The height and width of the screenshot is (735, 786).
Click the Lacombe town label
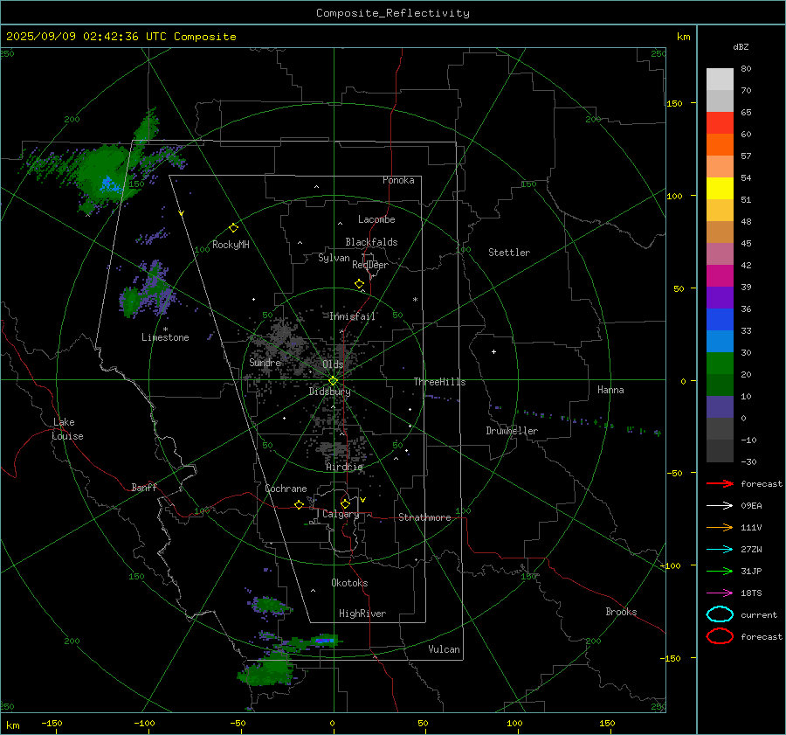click(376, 219)
